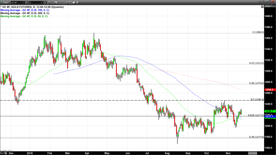Click the icon beside the Dyn label
276x155 pixels.
coord(6,153)
